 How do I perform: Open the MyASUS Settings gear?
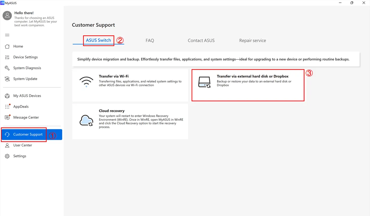pos(7,156)
